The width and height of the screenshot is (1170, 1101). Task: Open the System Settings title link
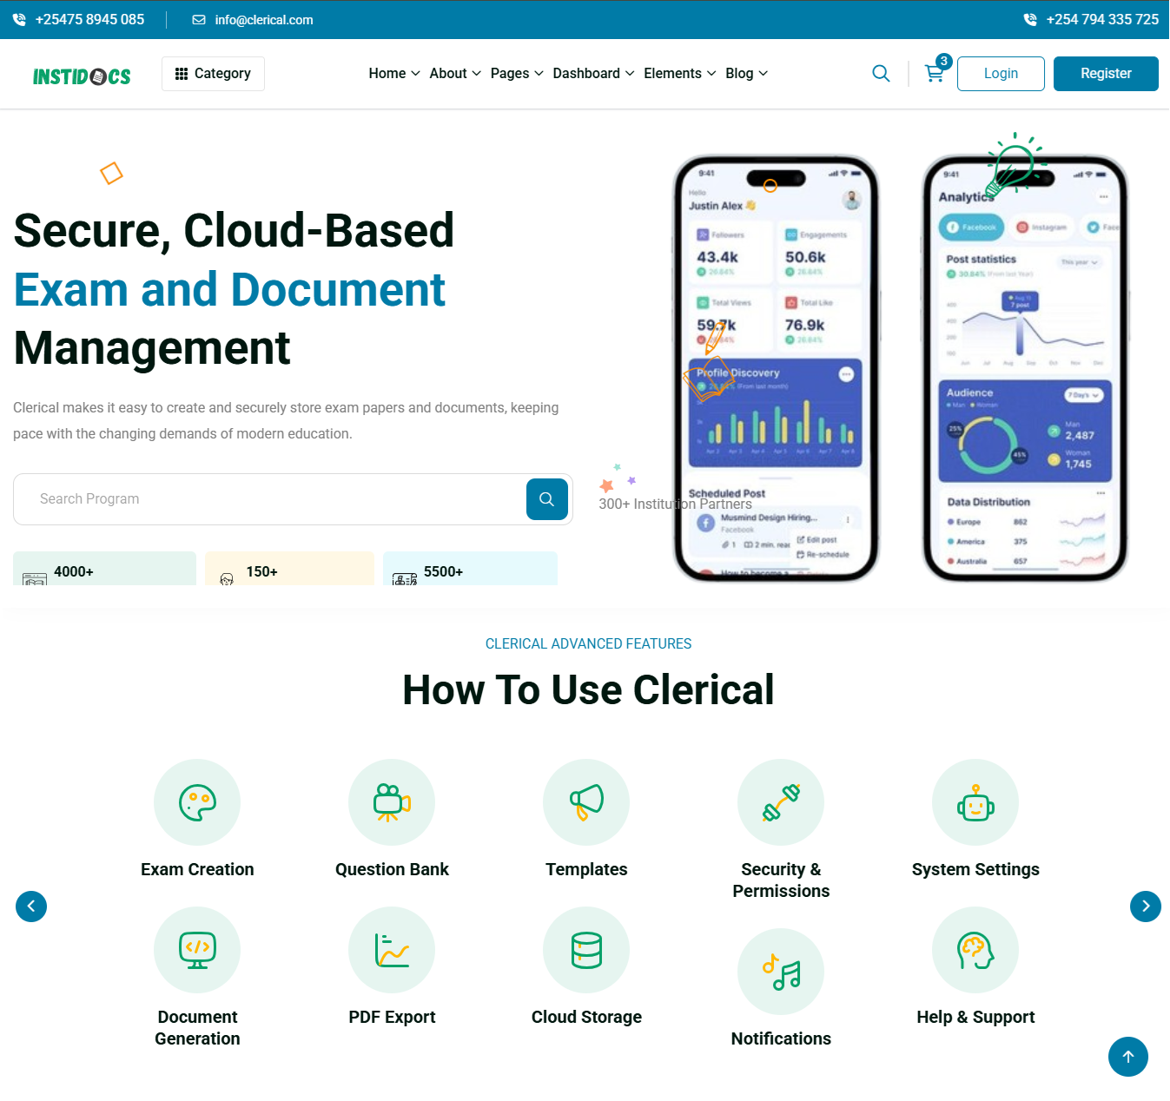(x=975, y=869)
